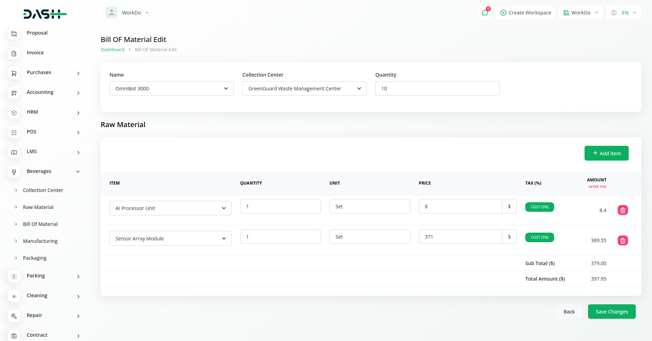The image size is (652, 341).
Task: Follow the Dashboard breadcrumb link
Action: tap(112, 50)
